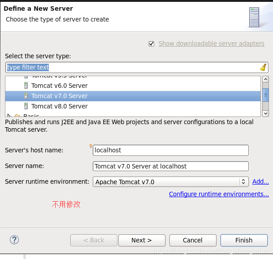The height and width of the screenshot is (259, 273).
Task: Click the Tomcat v6.0 Server icon
Action: click(x=26, y=86)
